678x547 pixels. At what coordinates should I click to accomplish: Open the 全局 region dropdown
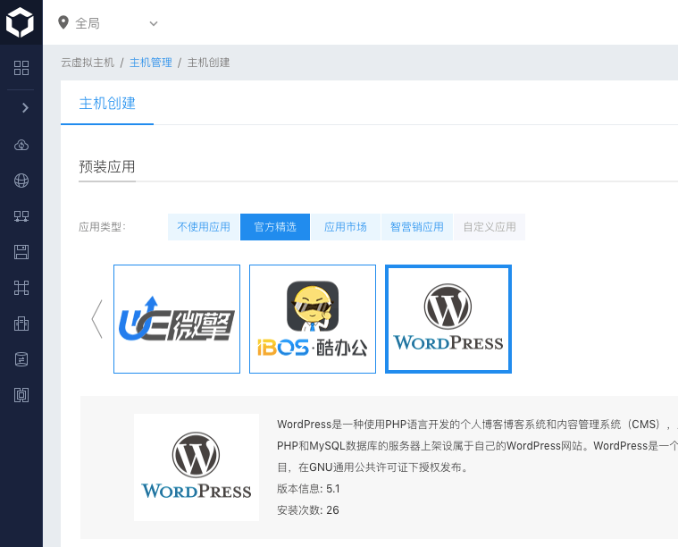(x=108, y=23)
